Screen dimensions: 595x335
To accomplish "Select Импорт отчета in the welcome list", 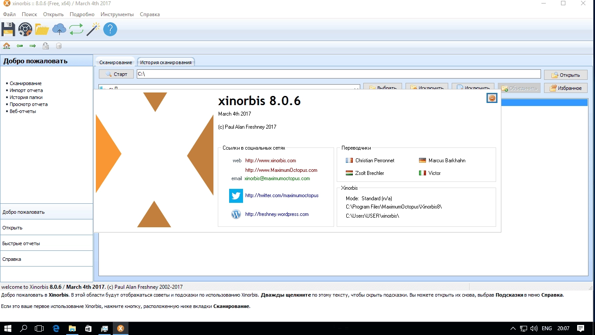I will pyautogui.click(x=26, y=90).
